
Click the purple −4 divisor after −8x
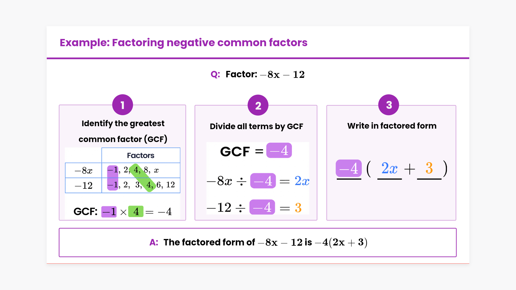(263, 181)
